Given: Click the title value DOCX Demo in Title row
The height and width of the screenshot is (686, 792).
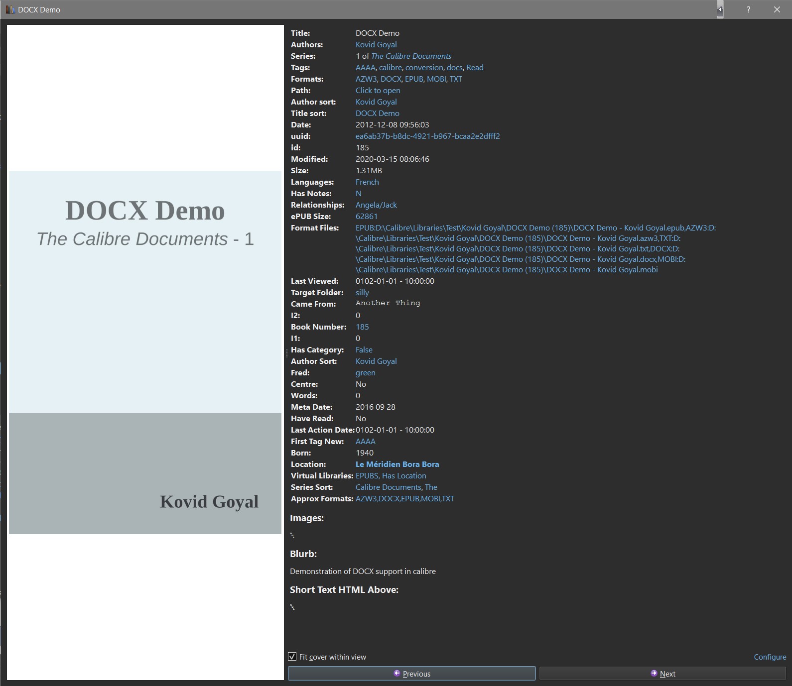Looking at the screenshot, I should click(x=378, y=33).
